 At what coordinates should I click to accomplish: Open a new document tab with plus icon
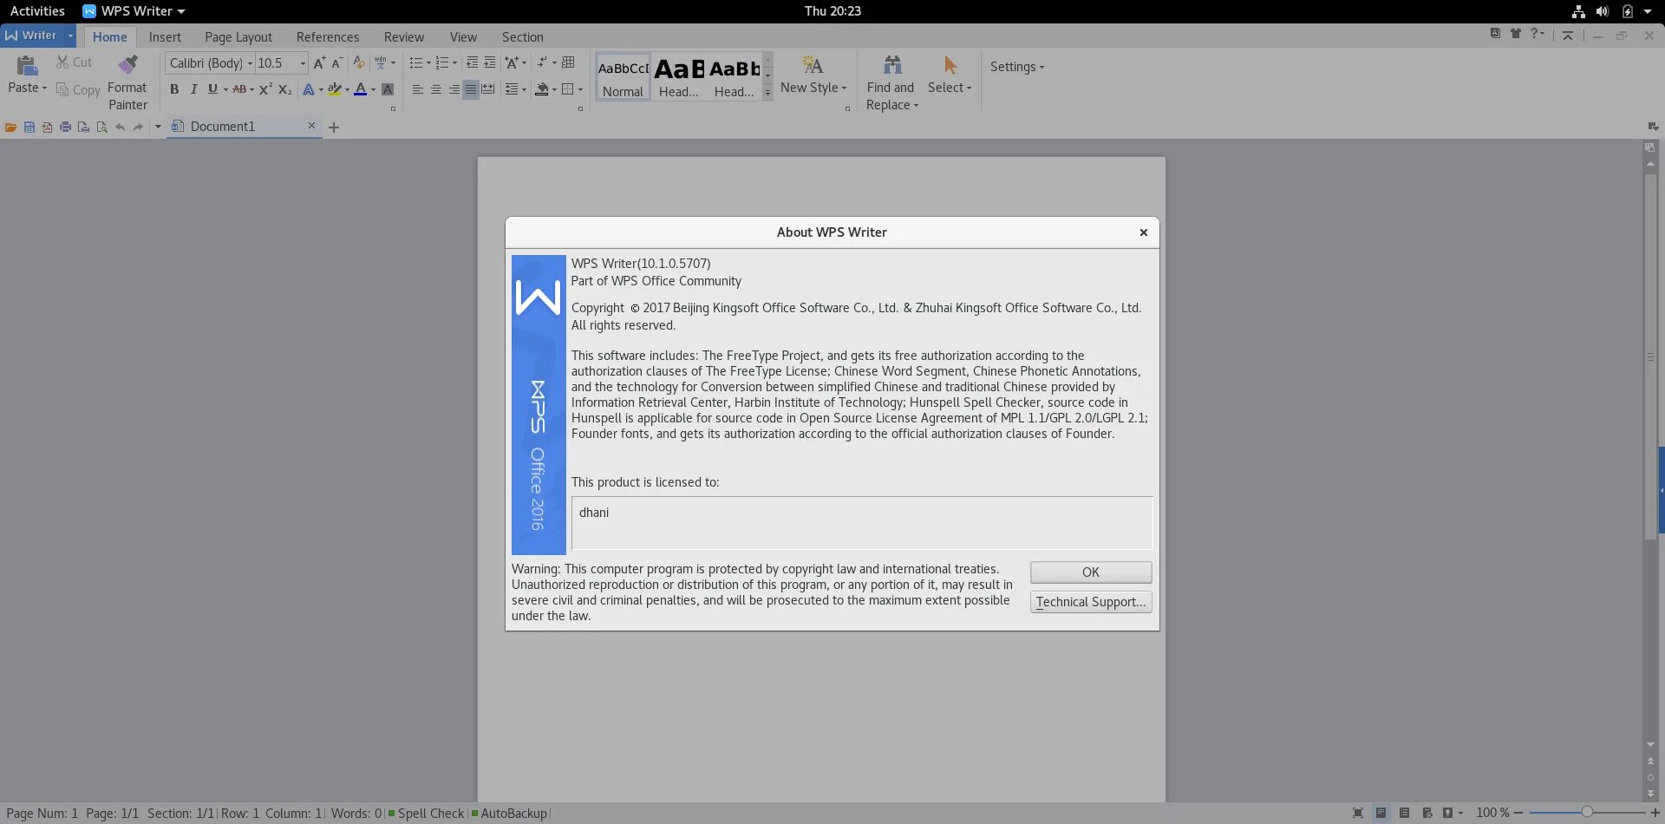coord(334,128)
